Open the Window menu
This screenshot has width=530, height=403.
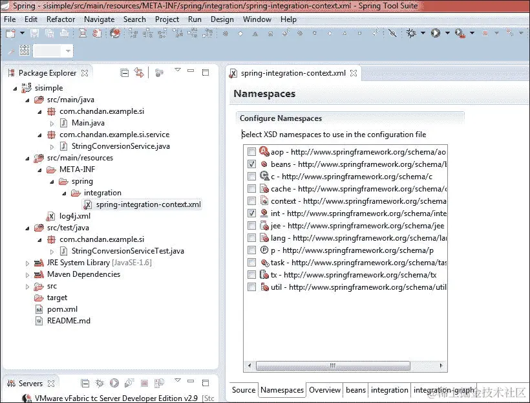coord(257,19)
